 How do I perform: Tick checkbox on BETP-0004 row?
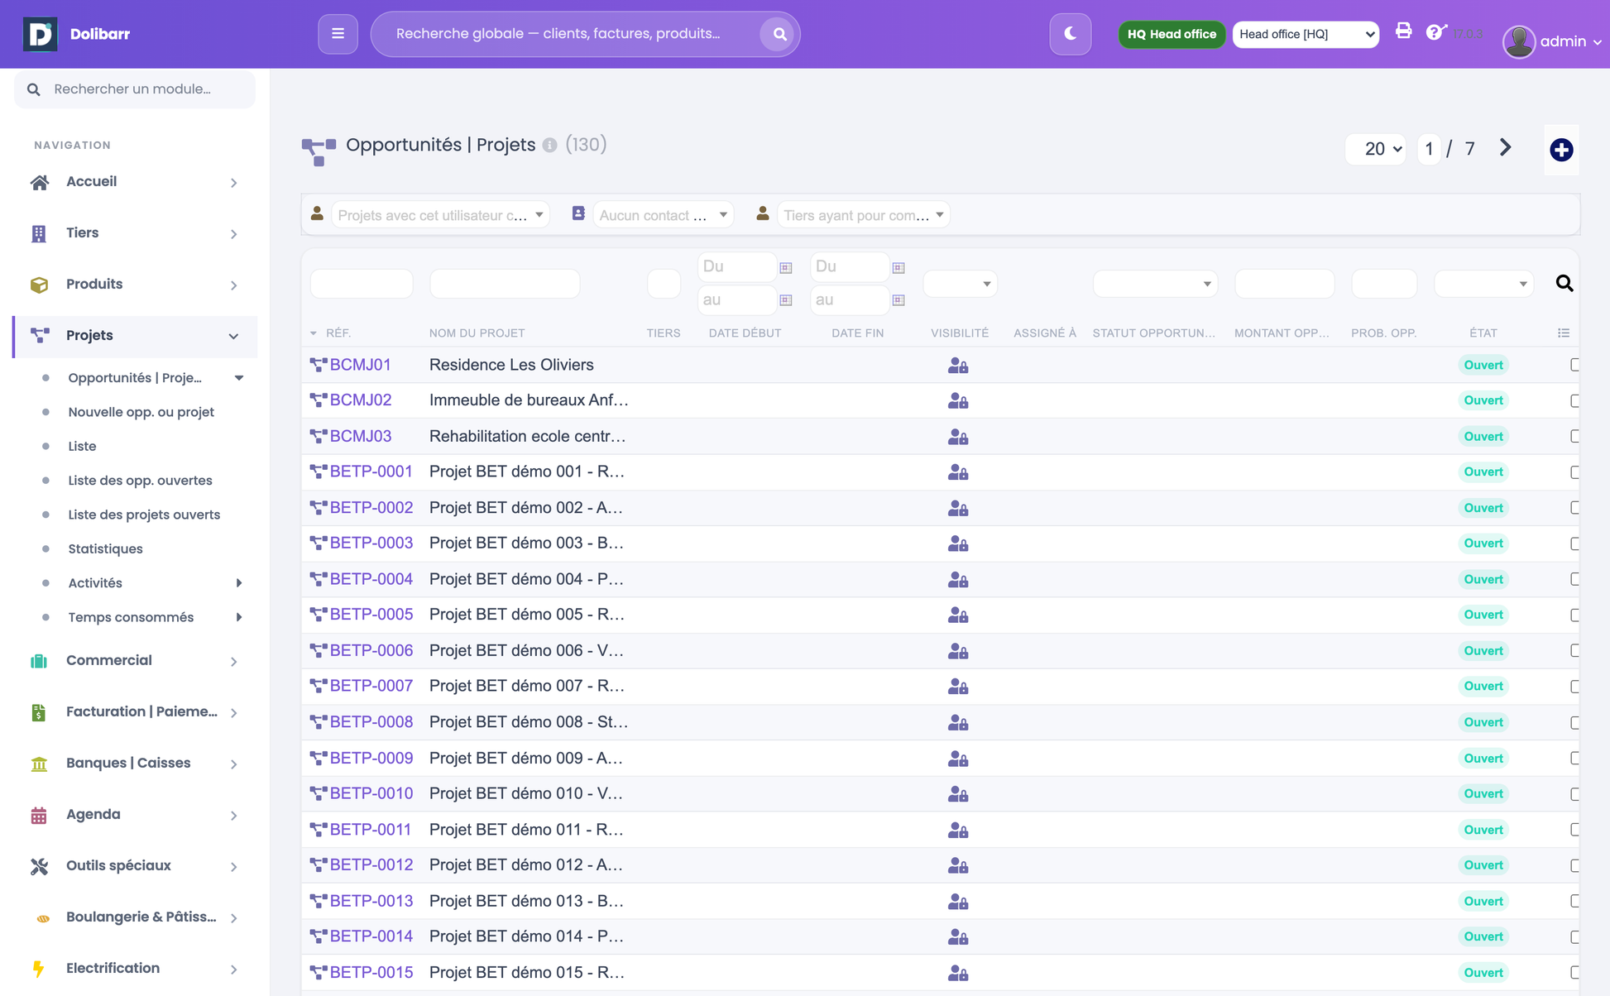point(1575,579)
